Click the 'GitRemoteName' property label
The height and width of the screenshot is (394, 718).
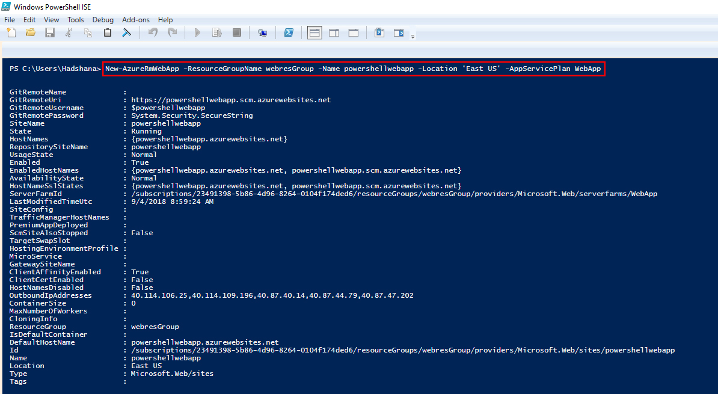pyautogui.click(x=37, y=92)
